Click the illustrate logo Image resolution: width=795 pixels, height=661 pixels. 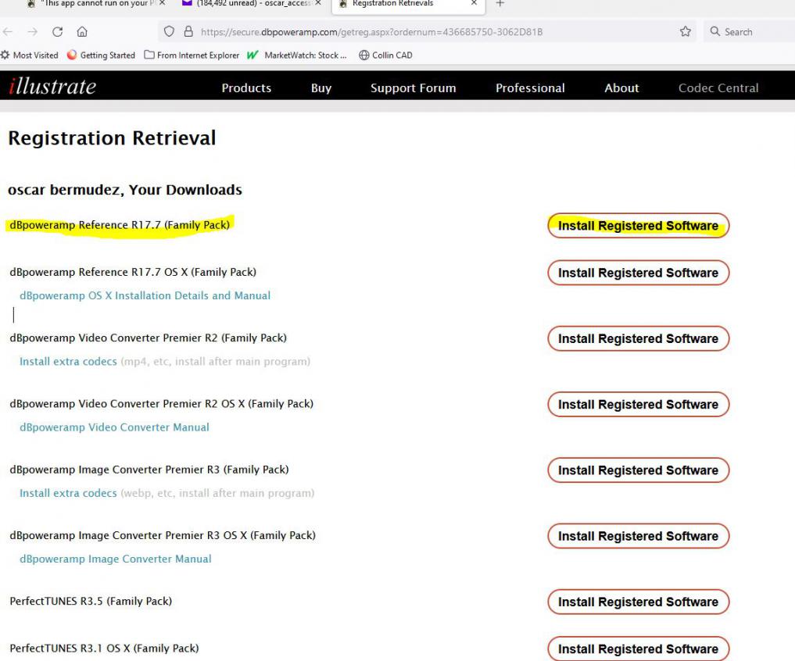pos(52,87)
